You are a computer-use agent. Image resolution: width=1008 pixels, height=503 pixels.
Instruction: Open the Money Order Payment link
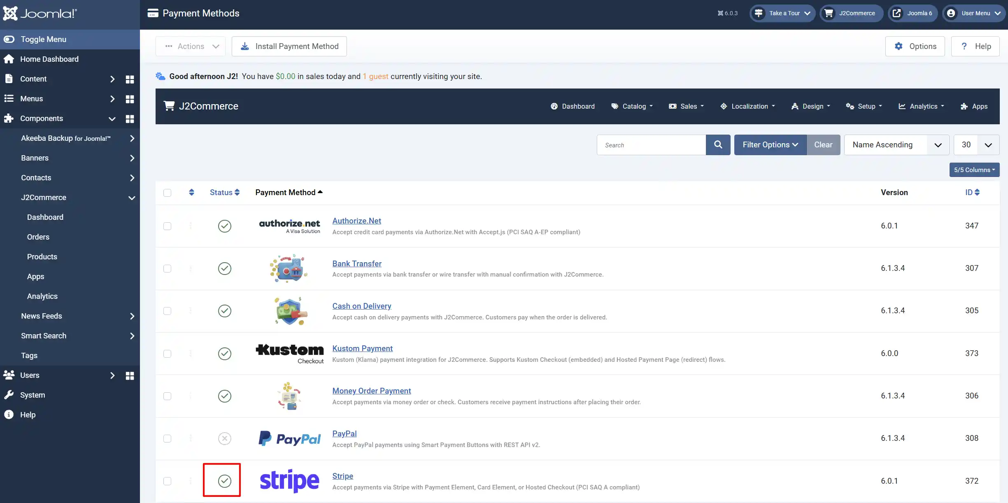(372, 391)
